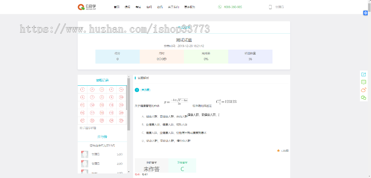371x178 pixels.
Task: Select question circle 5 in the grid
Action: tap(121, 89)
